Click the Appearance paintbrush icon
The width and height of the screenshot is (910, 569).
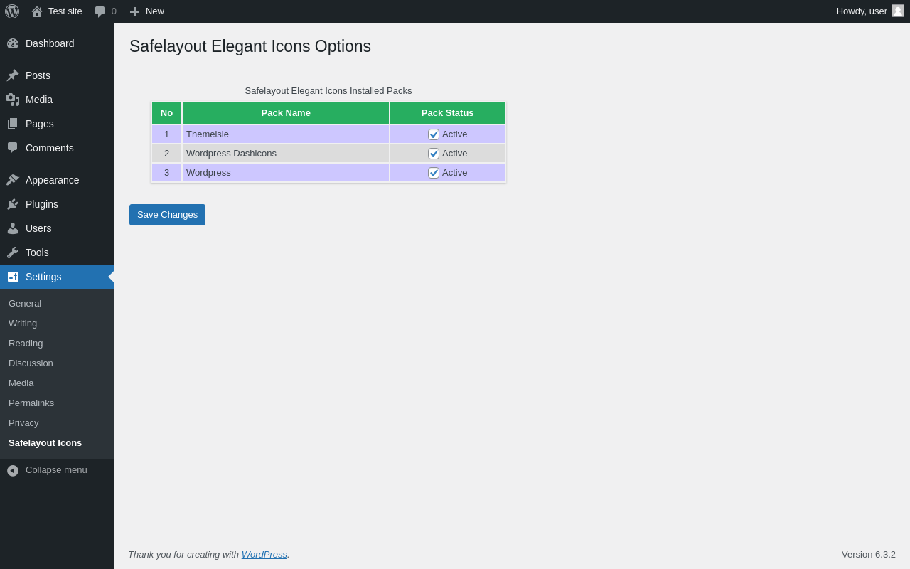13,180
